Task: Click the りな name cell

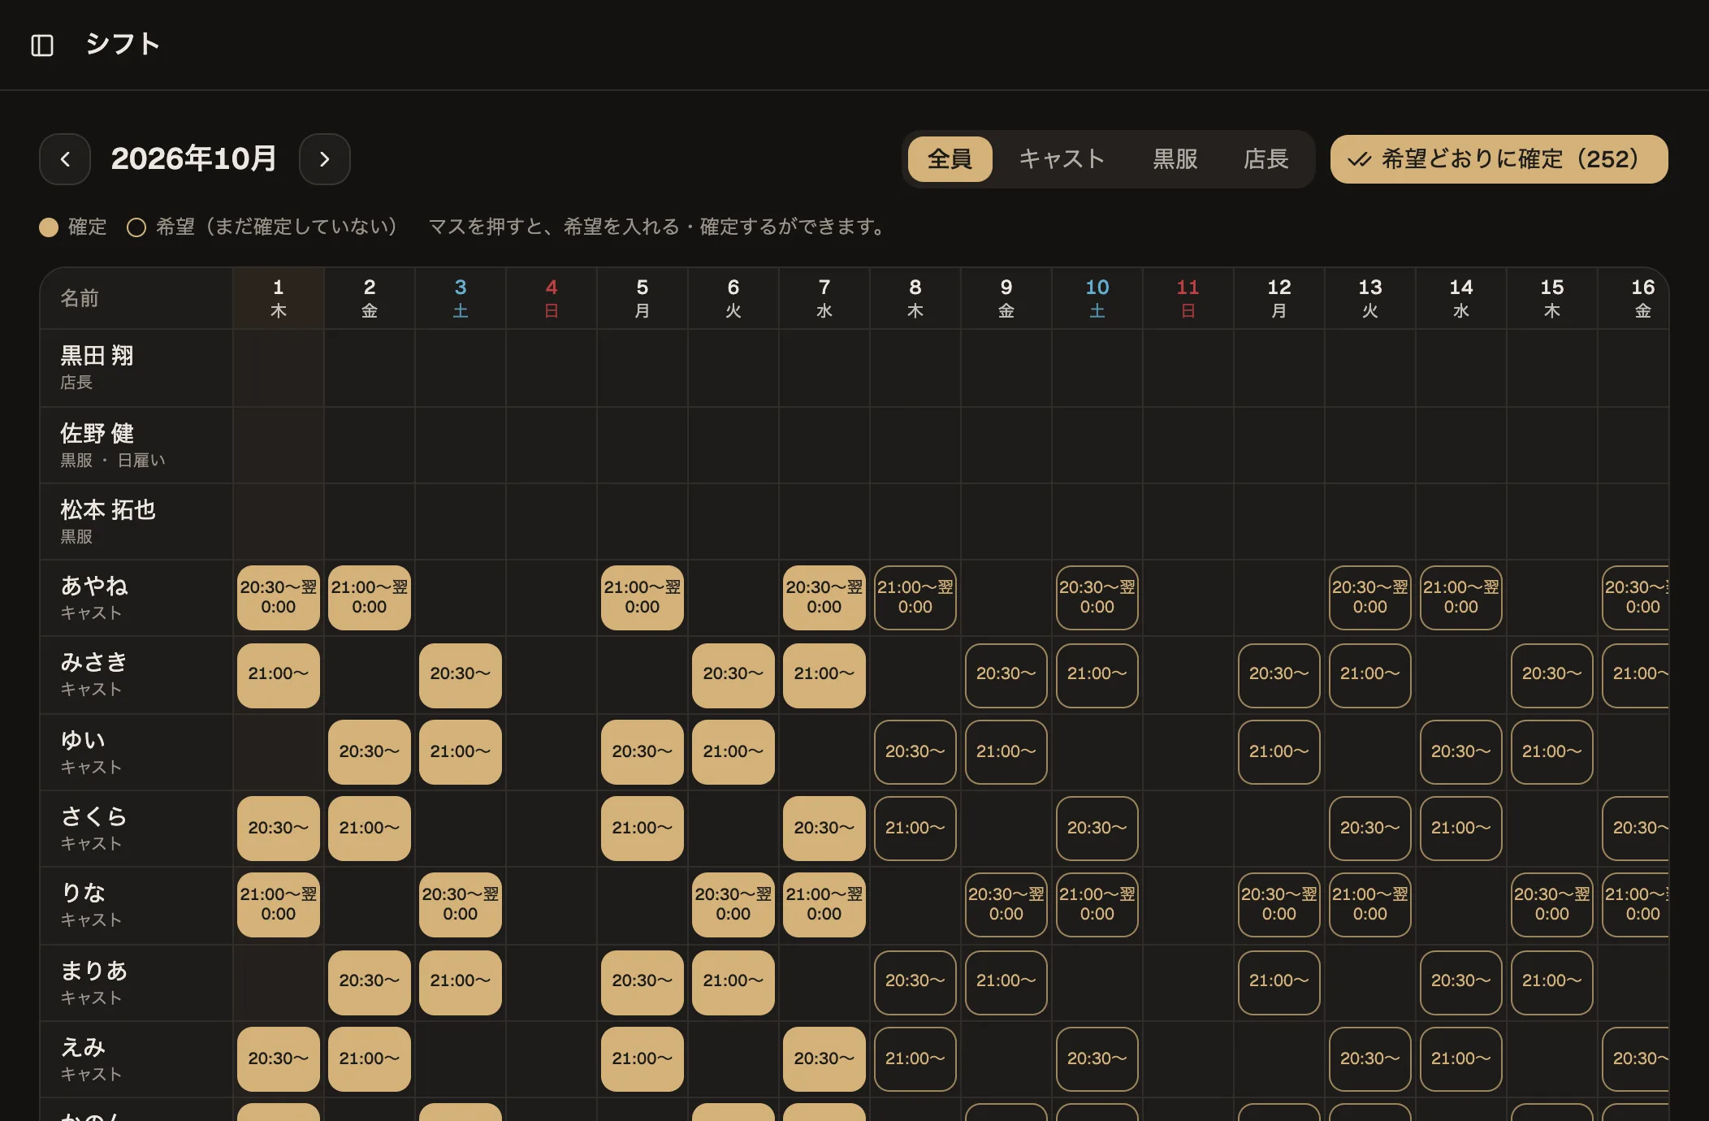Action: (x=136, y=905)
